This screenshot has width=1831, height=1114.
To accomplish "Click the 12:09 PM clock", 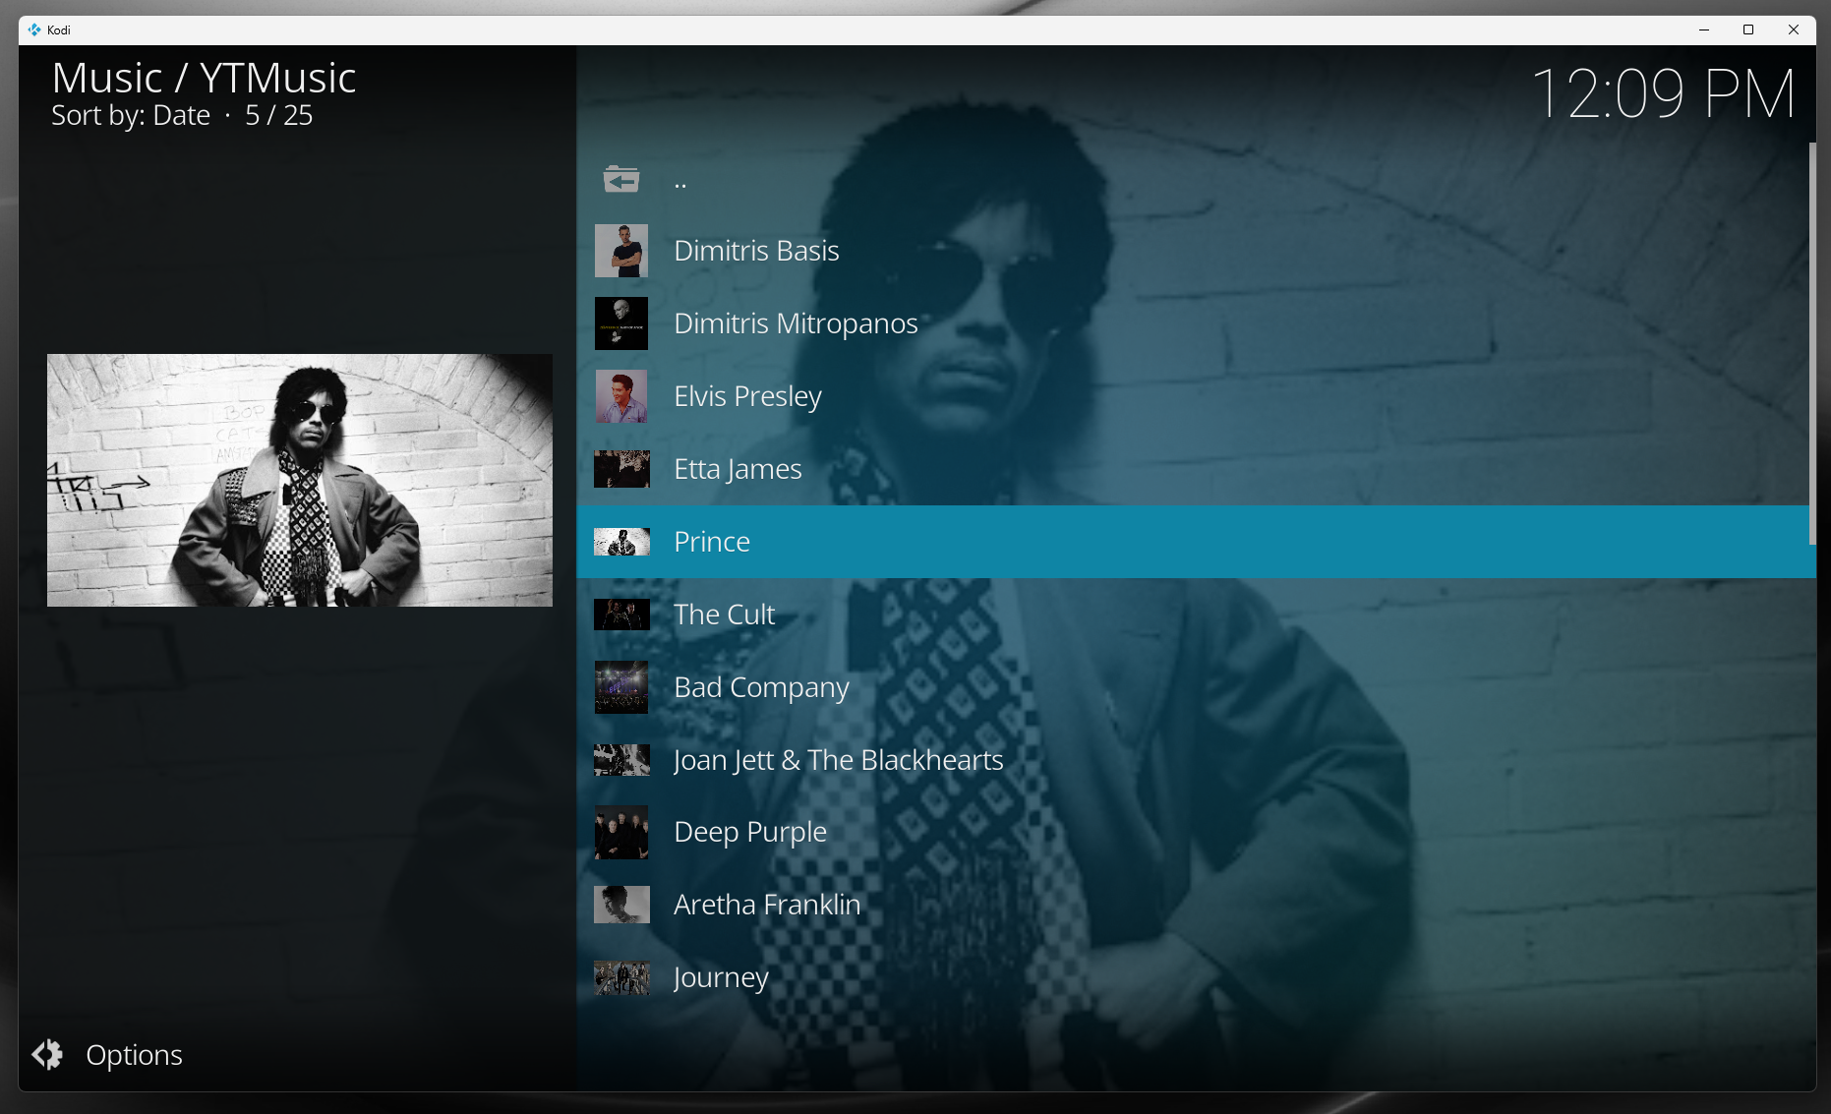I will click(x=1664, y=94).
